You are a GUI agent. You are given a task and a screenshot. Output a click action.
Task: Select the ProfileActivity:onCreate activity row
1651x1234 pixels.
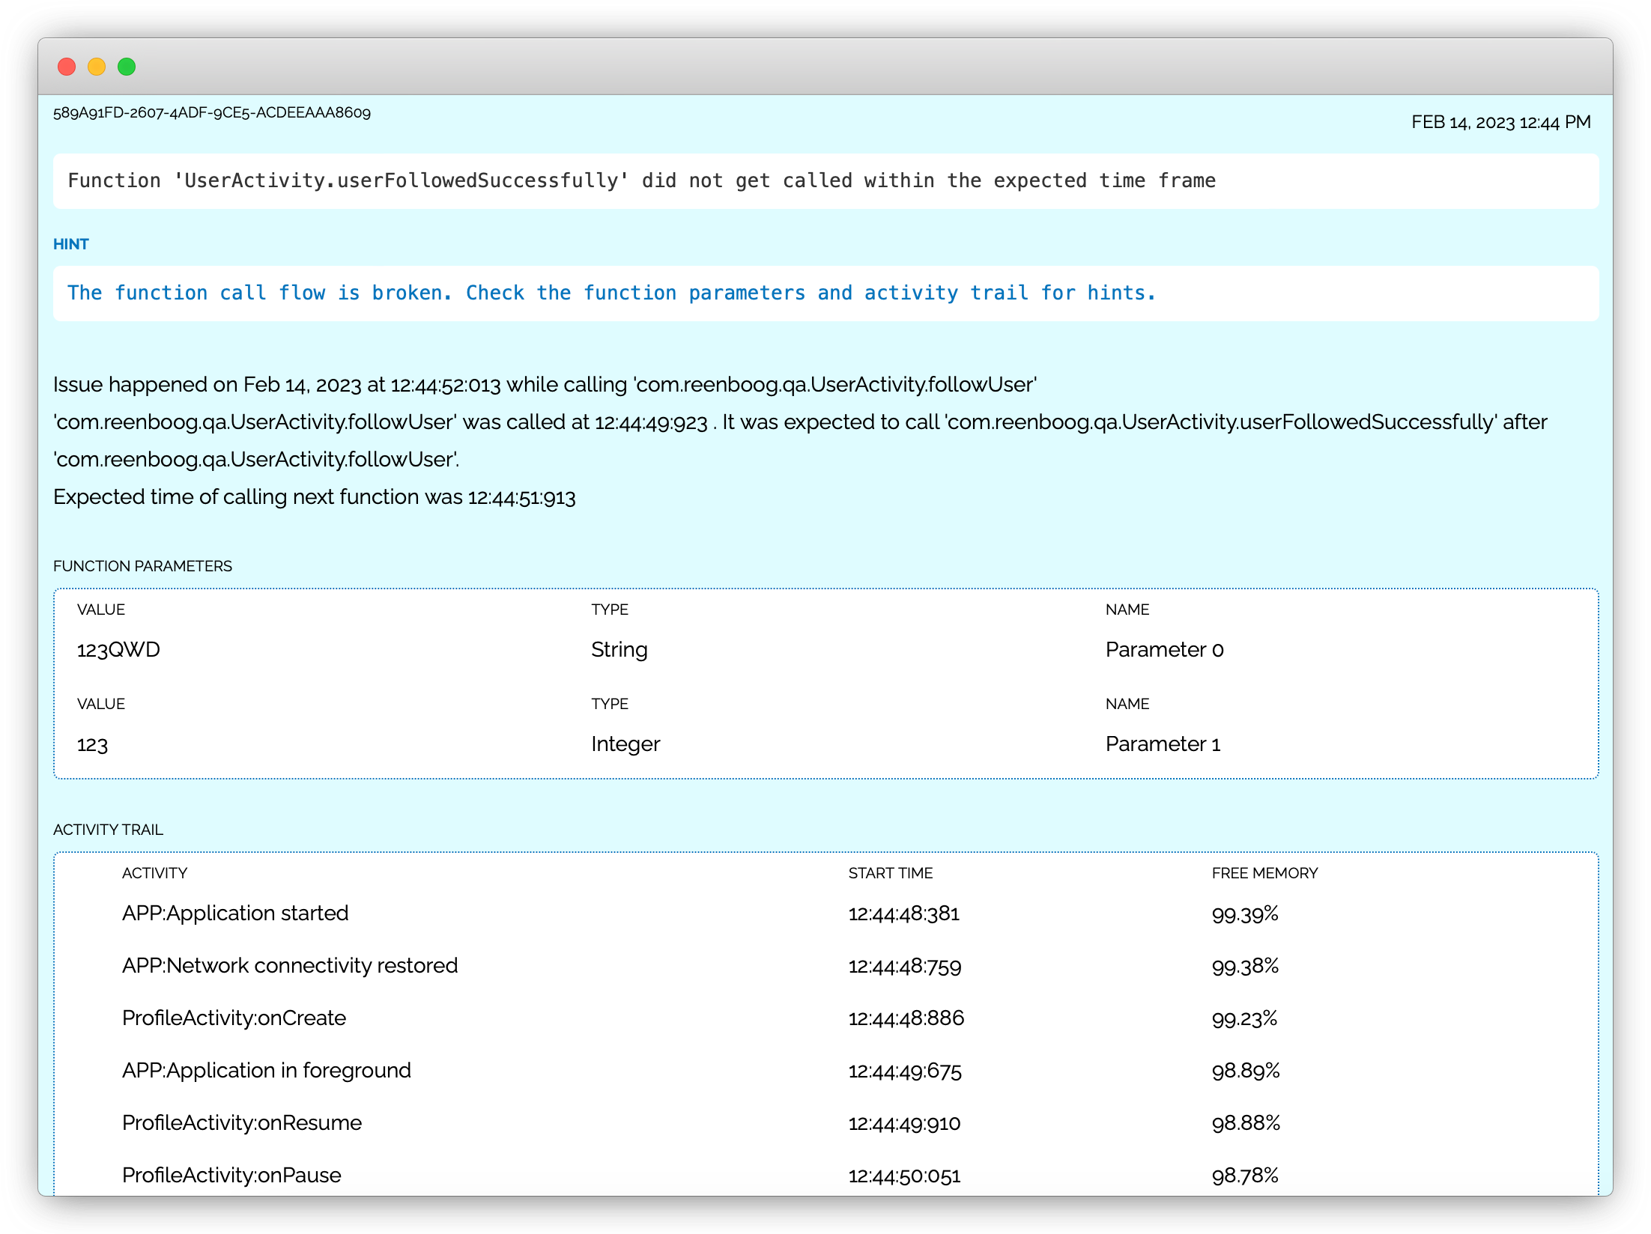click(x=234, y=1018)
